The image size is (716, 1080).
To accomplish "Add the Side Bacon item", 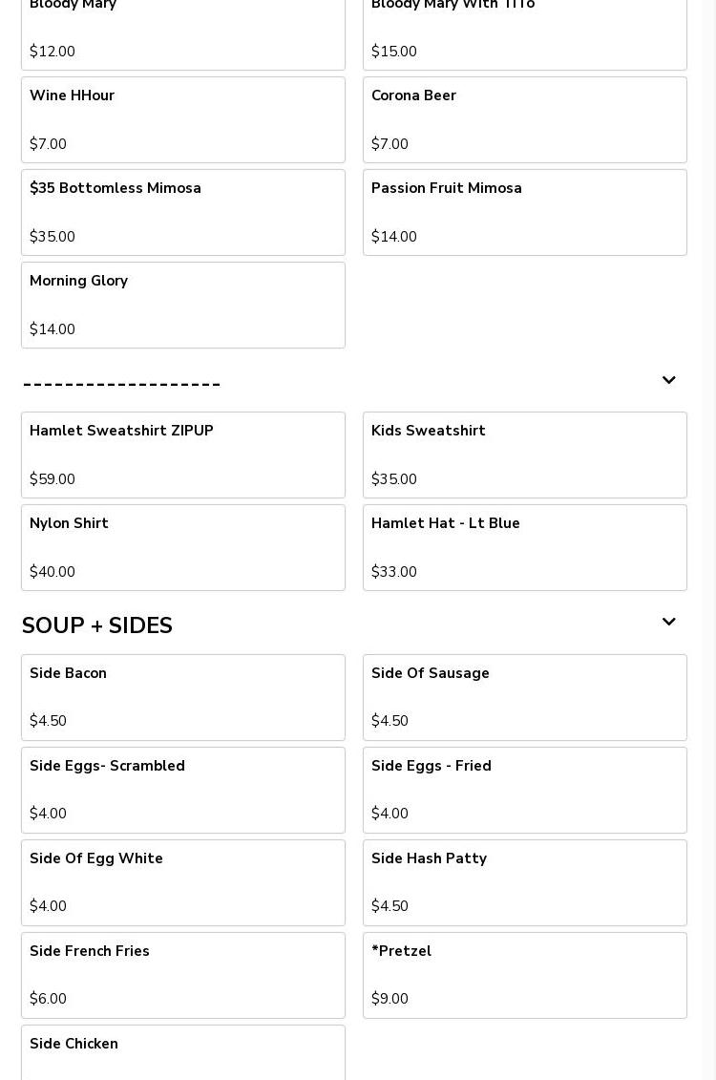I will tap(183, 697).
